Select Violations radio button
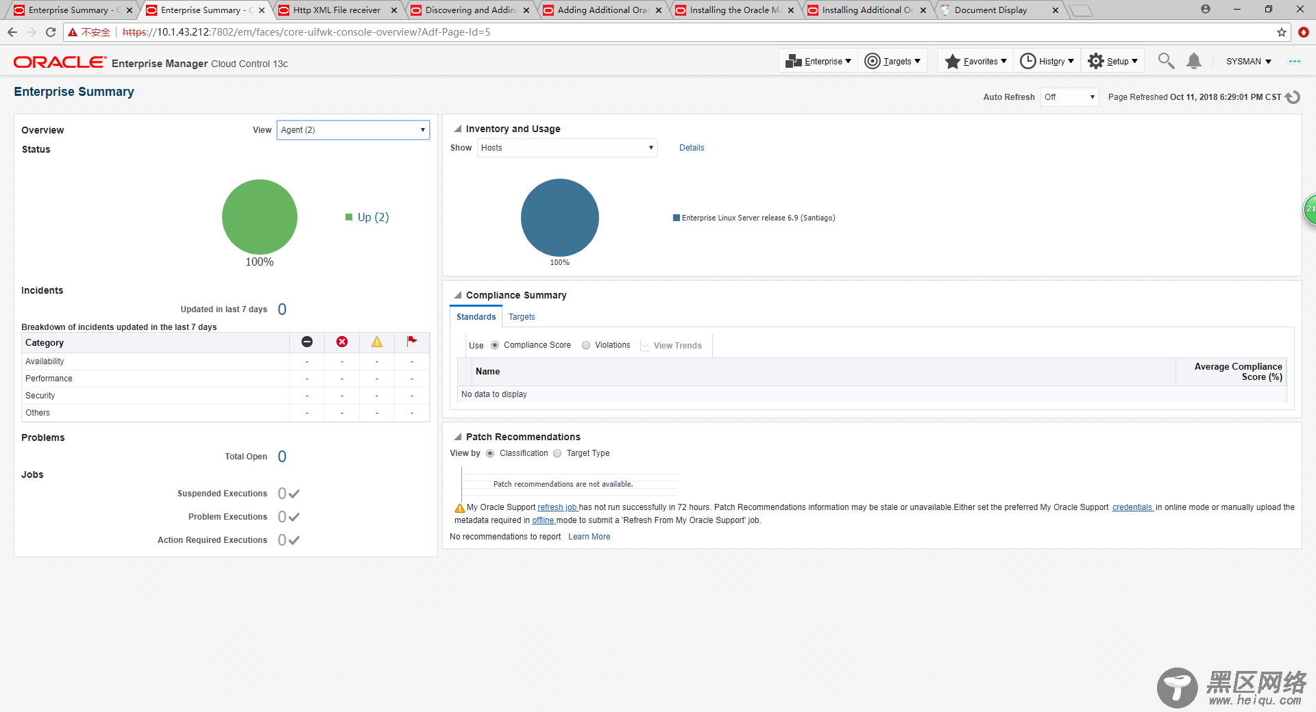The height and width of the screenshot is (712, 1316). point(586,345)
